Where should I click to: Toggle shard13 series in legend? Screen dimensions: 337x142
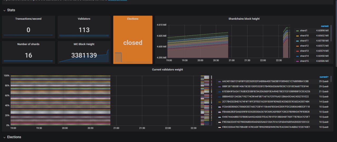(304, 51)
